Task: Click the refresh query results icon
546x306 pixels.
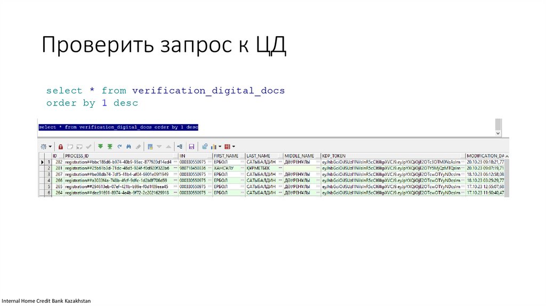Action: [119, 146]
